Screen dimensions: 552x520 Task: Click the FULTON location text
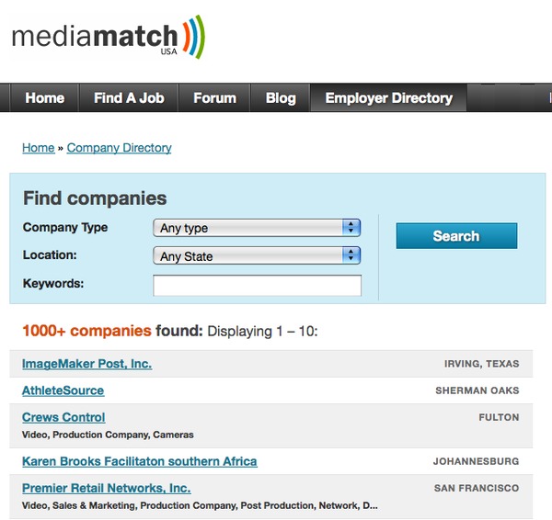tap(499, 417)
